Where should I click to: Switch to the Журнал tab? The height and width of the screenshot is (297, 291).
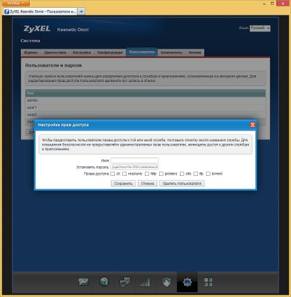(x=31, y=52)
